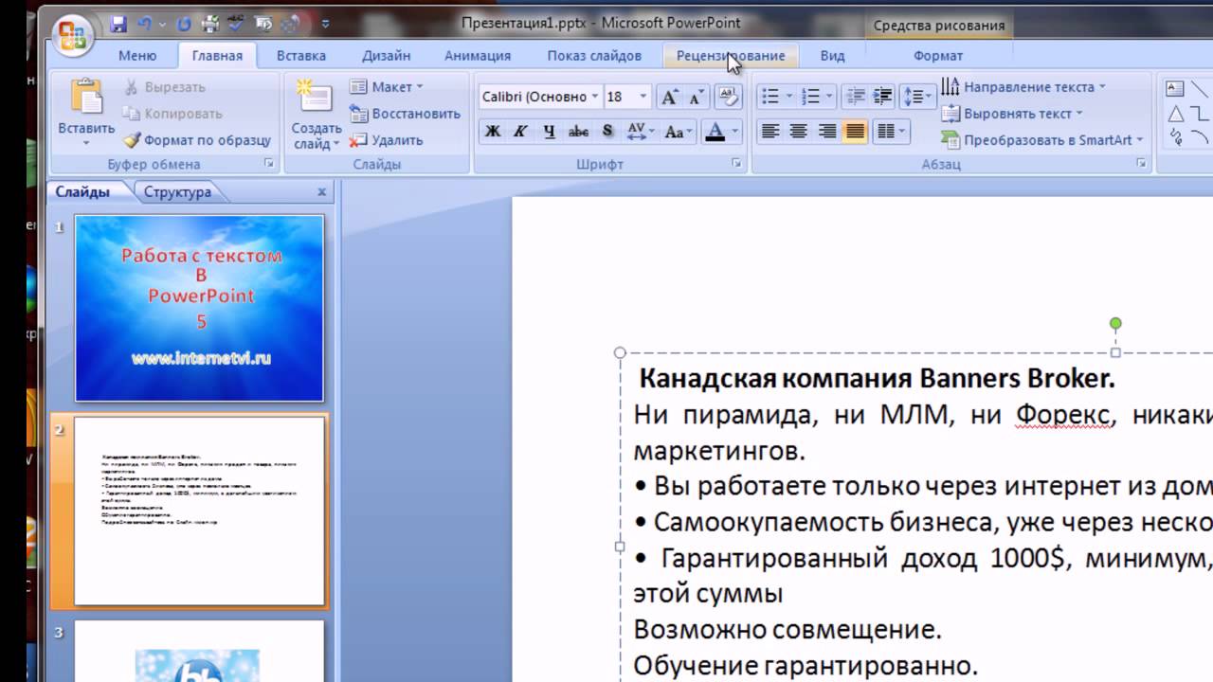Open font color dropdown arrow

click(x=735, y=132)
